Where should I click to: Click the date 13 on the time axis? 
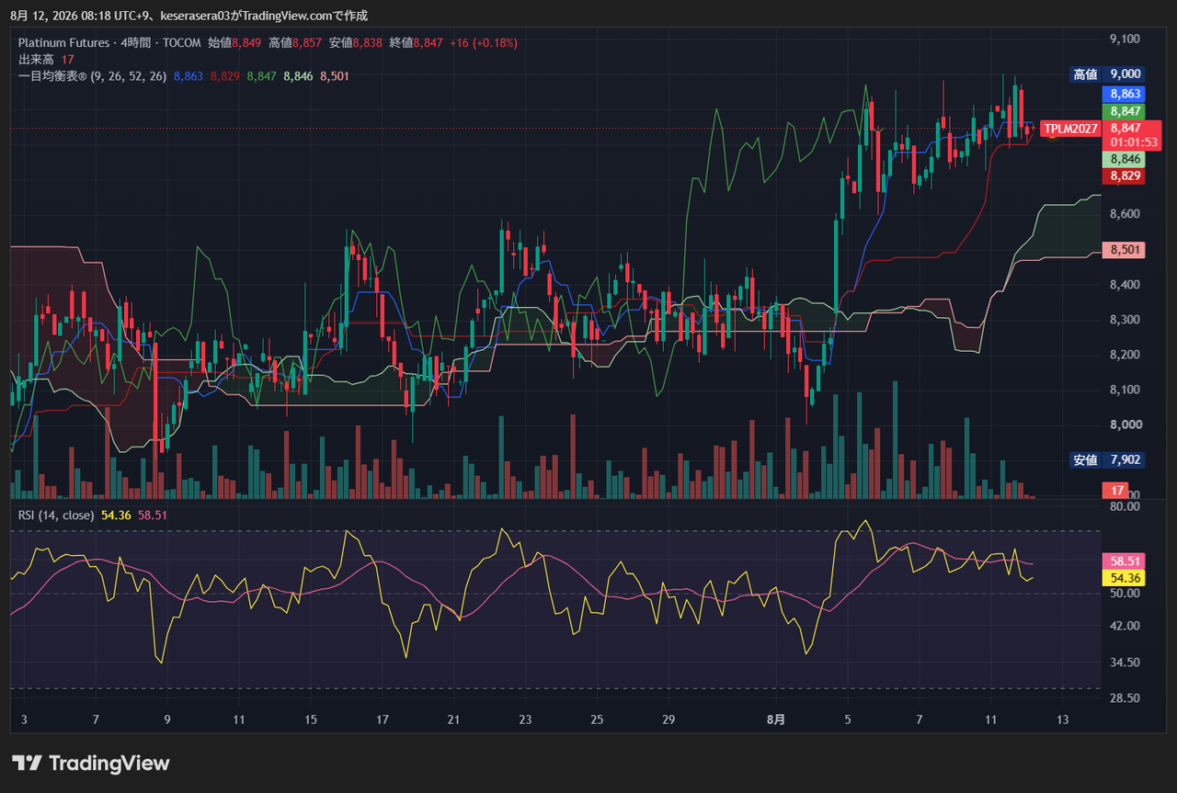tap(1063, 719)
